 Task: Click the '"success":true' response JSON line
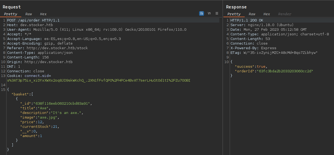(251, 67)
